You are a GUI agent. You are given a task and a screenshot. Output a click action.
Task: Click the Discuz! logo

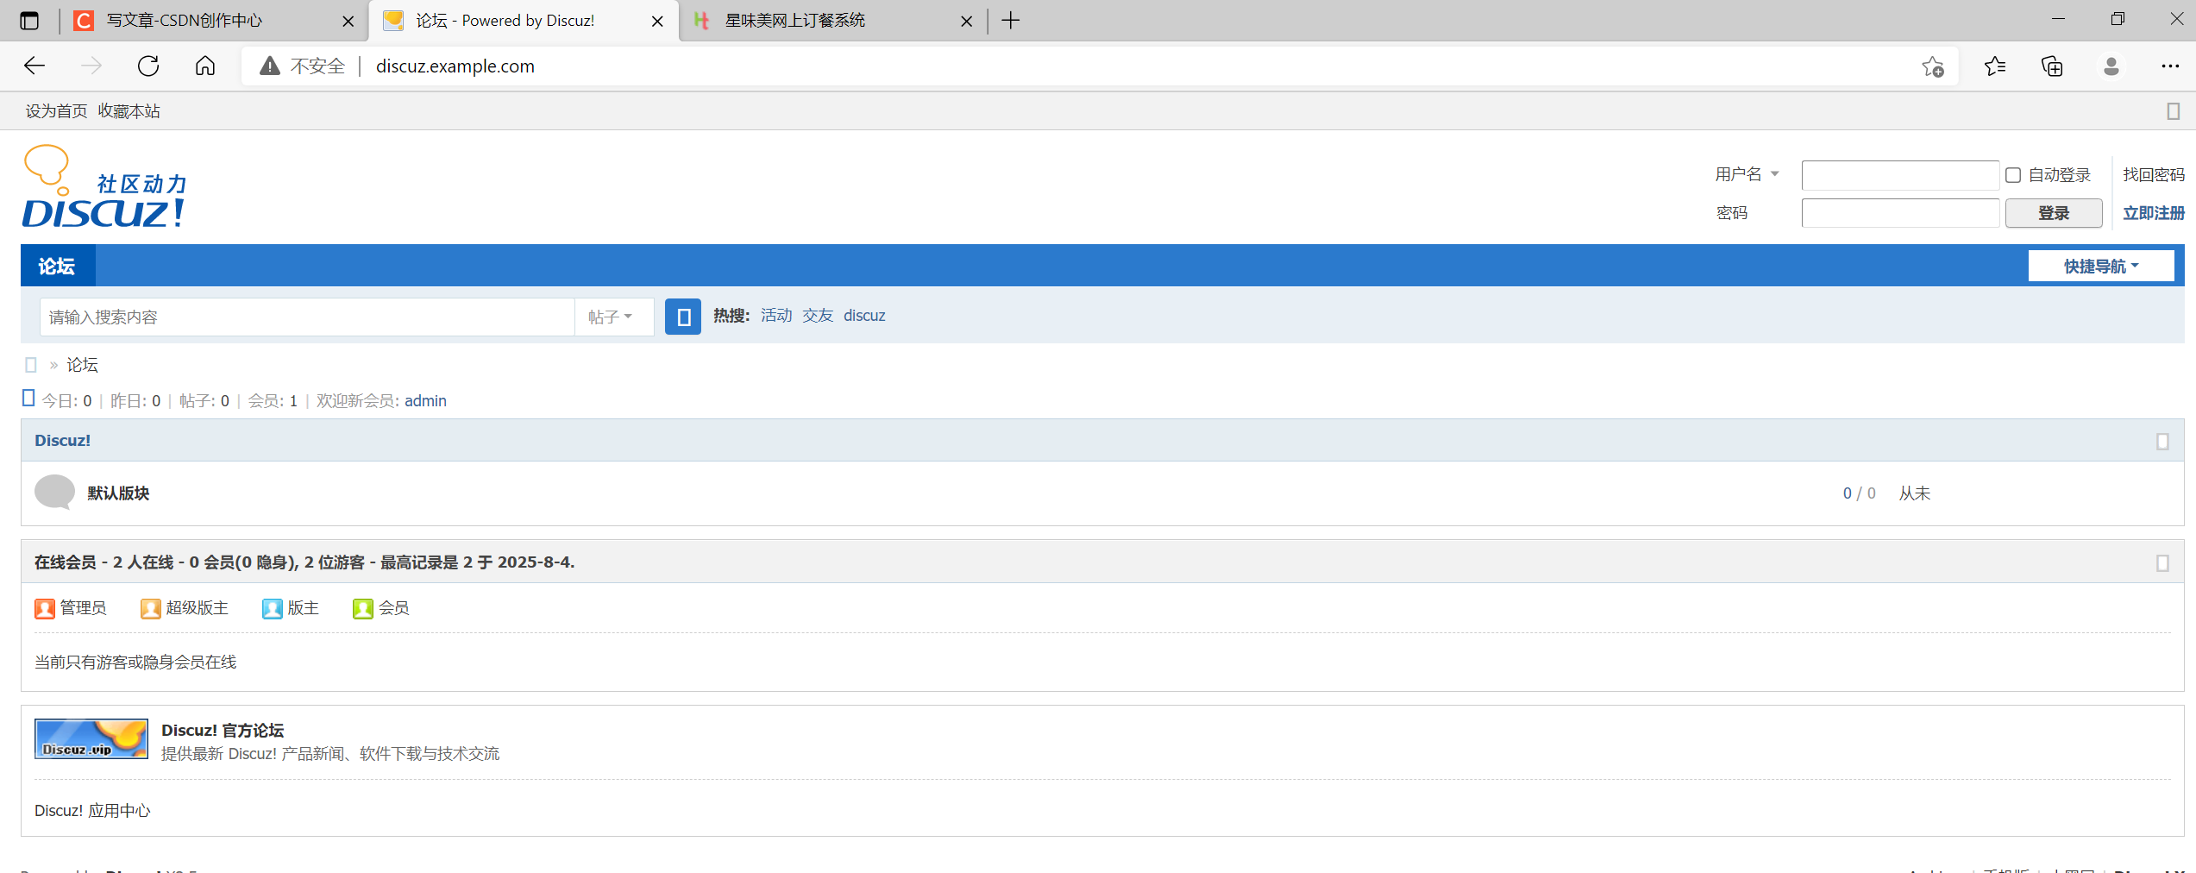[x=104, y=186]
